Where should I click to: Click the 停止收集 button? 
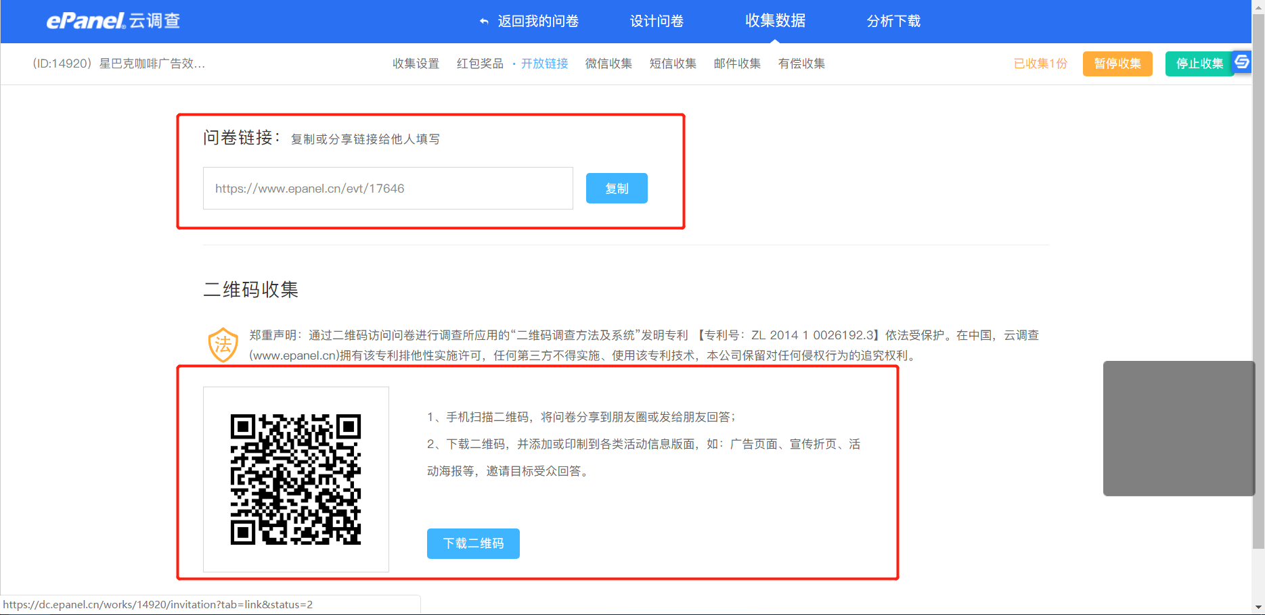1199,64
